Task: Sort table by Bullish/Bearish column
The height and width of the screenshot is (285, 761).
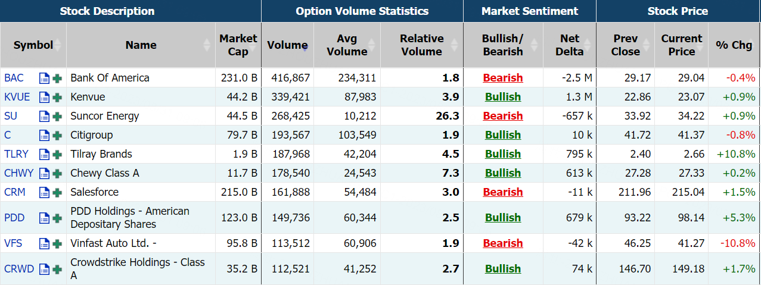Action: click(x=503, y=45)
